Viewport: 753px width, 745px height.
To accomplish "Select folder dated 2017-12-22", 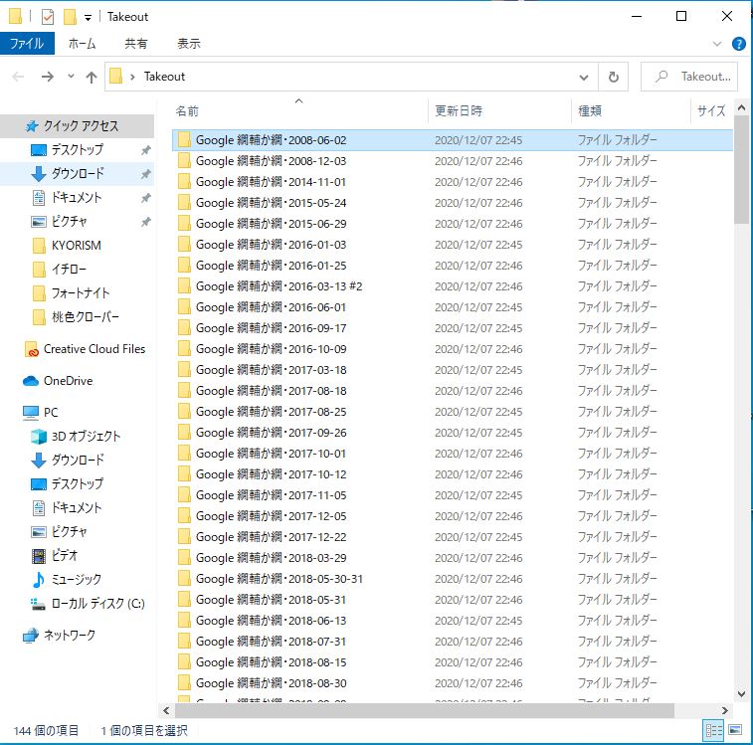I will tap(452, 537).
